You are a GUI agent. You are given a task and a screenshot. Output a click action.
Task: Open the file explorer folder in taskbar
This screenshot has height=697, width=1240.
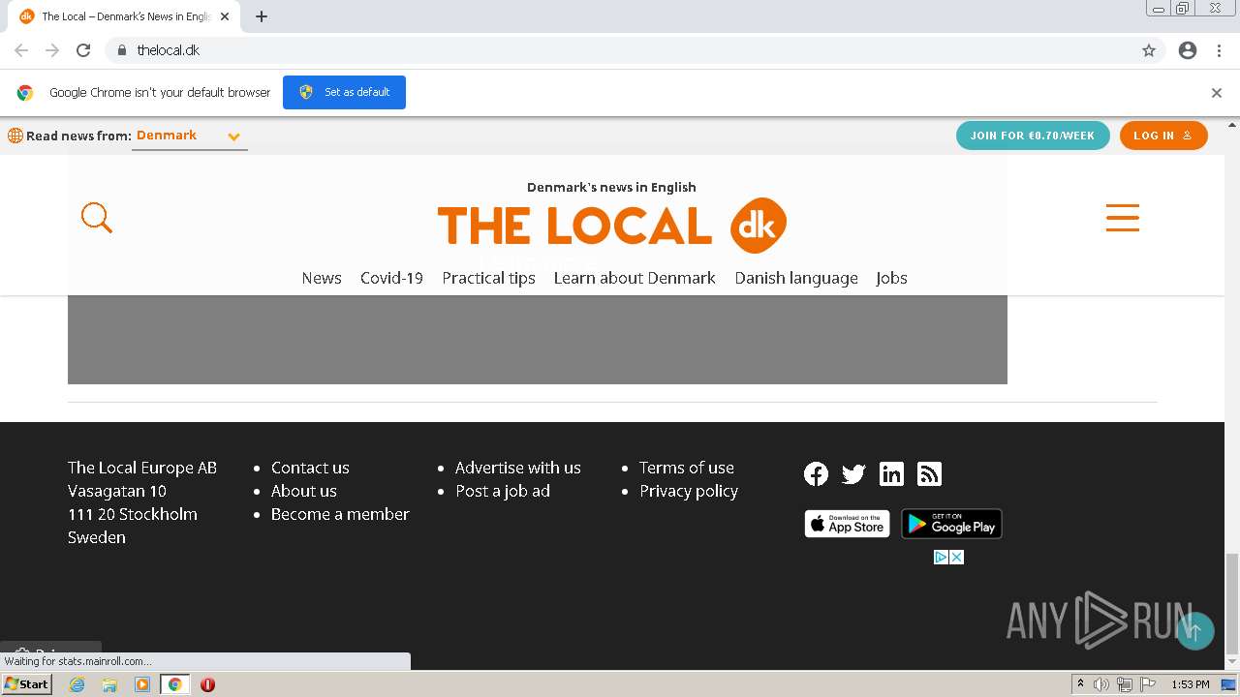point(109,684)
